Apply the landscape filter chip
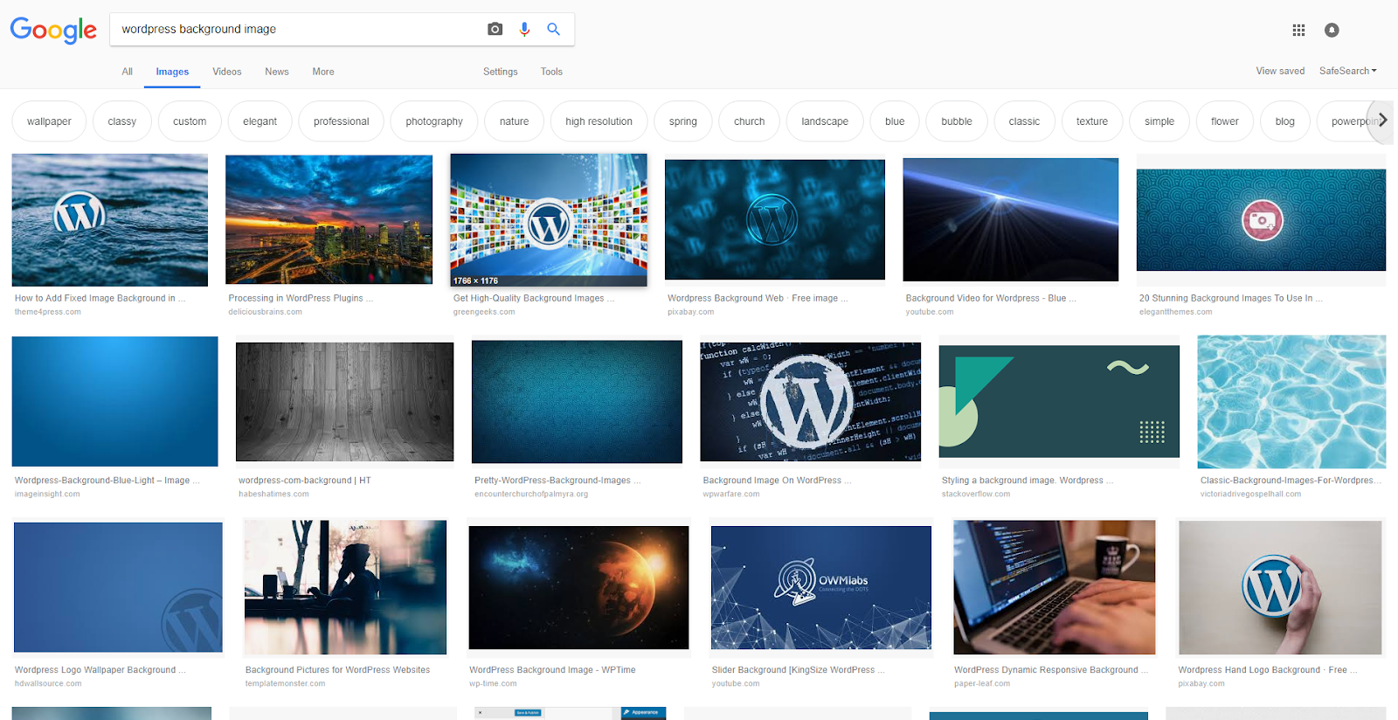This screenshot has width=1398, height=720. click(x=825, y=121)
